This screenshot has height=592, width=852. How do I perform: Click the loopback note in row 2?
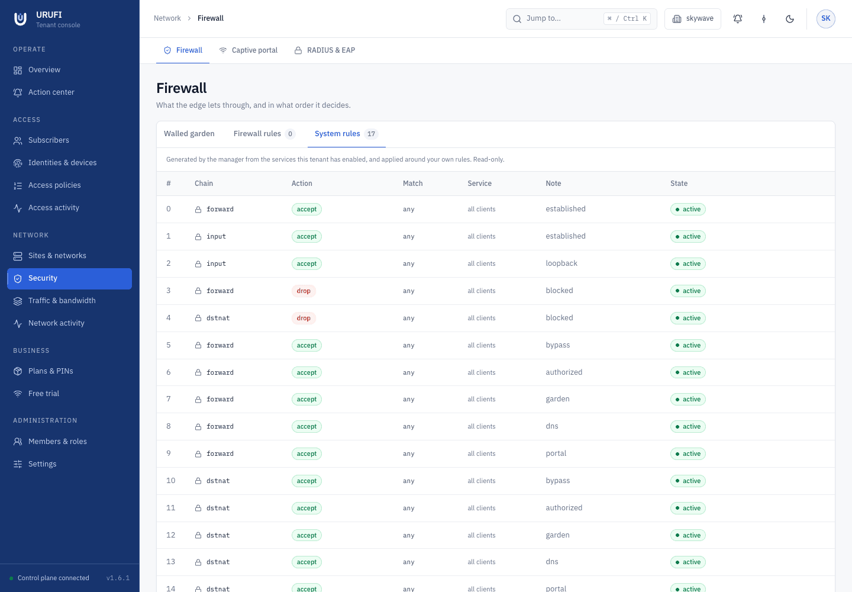(x=561, y=263)
